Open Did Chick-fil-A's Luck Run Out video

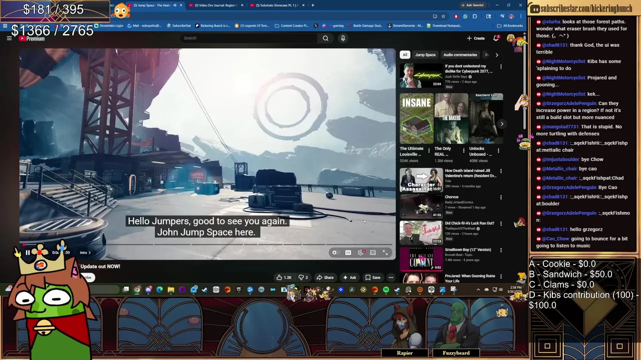[x=469, y=223]
